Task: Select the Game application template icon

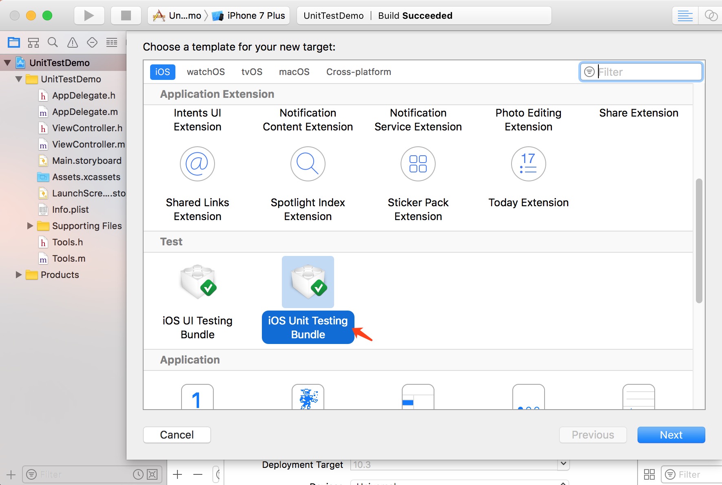Action: (x=308, y=397)
